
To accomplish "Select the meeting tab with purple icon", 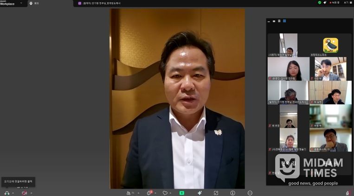I will tap(99, 3).
